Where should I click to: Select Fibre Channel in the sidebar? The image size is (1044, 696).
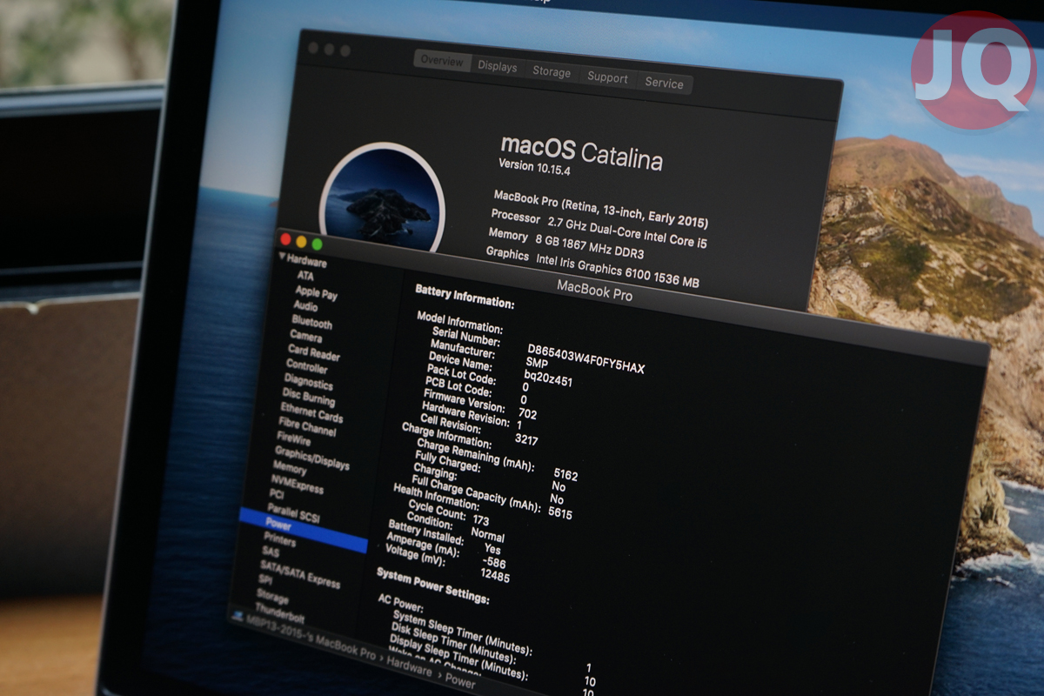coord(307,428)
